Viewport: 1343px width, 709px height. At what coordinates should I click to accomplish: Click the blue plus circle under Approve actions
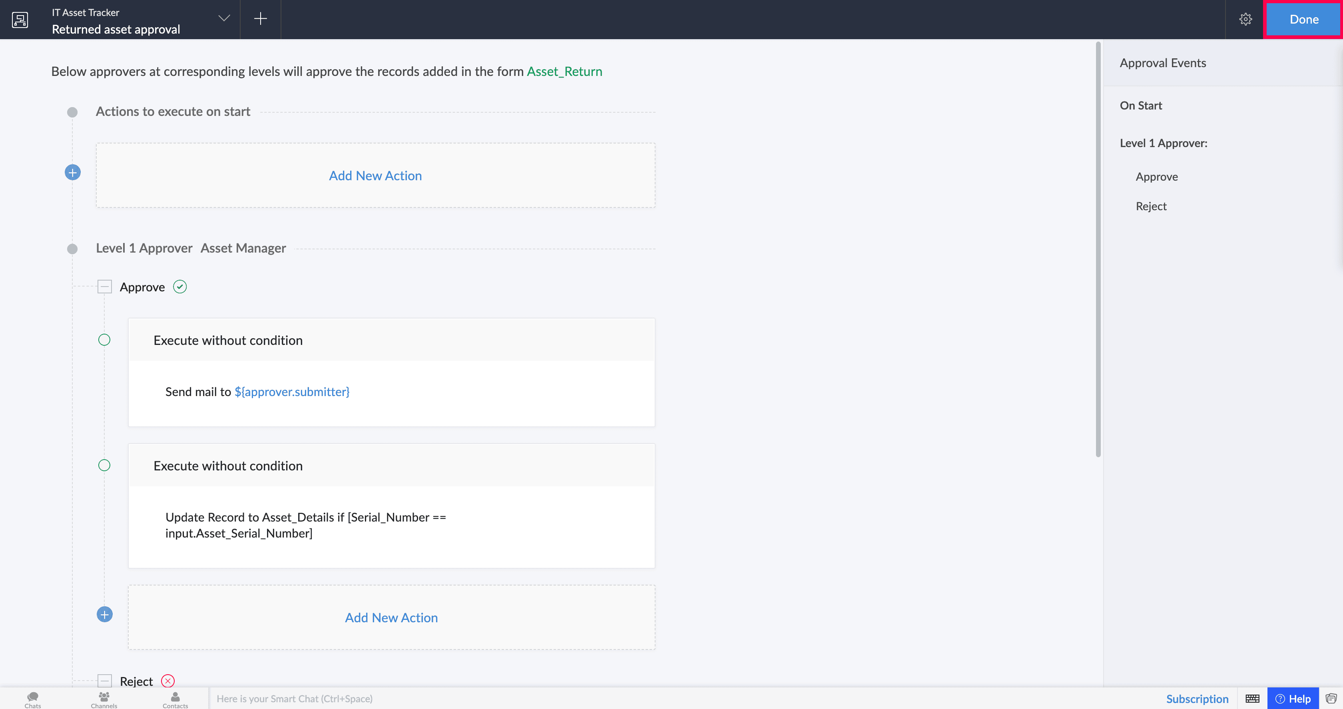[x=104, y=615]
